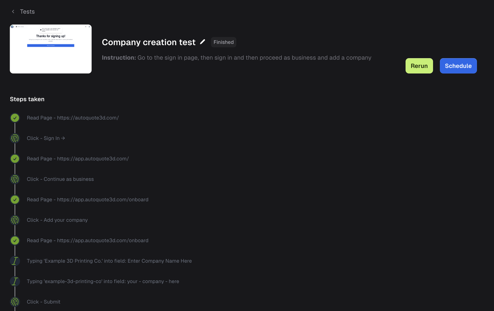Select the green checkmark beside Read Page step

coord(15,118)
